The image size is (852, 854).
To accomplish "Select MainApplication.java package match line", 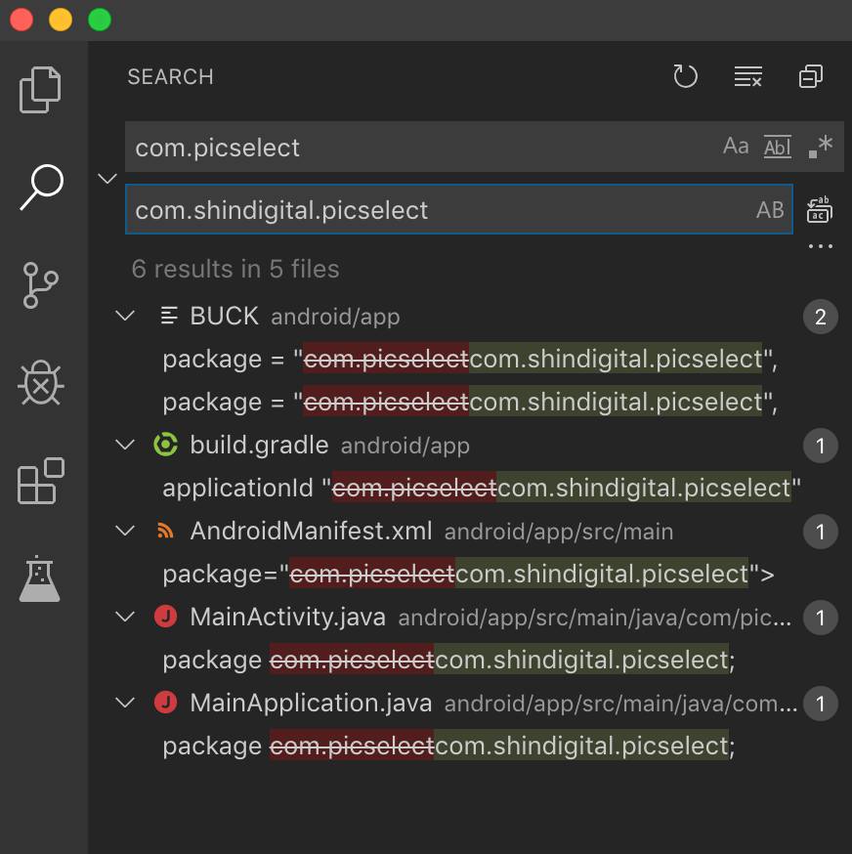I will point(448,747).
